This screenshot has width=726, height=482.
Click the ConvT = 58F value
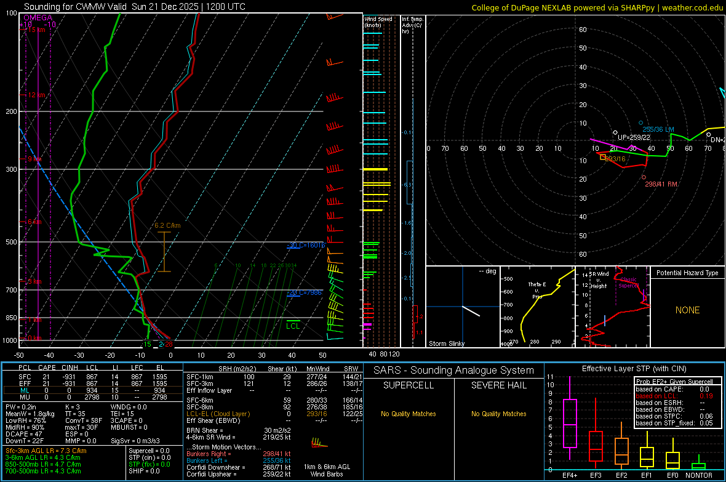[x=84, y=420]
